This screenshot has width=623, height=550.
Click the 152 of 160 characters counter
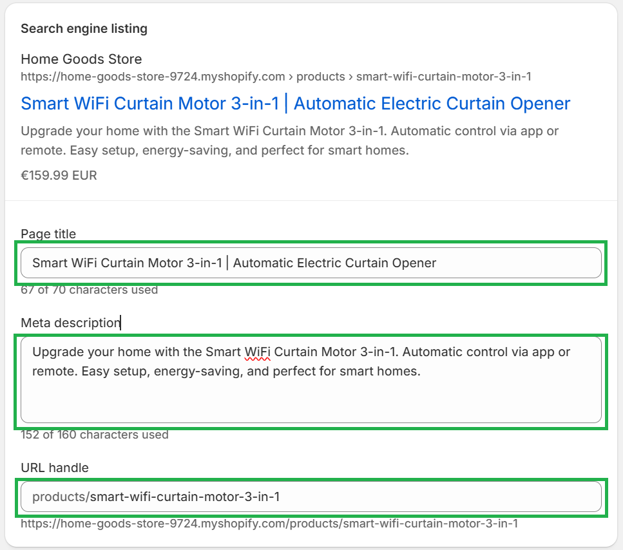(94, 435)
